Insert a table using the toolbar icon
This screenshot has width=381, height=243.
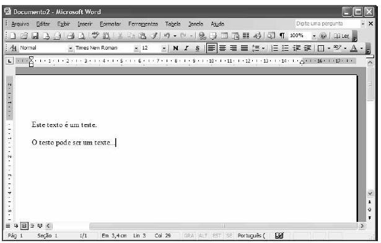(224, 36)
